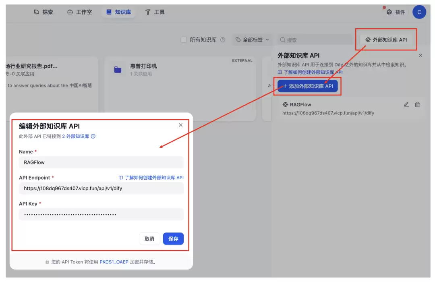
Task: Expand the 全部标签 dropdown
Action: pyautogui.click(x=253, y=40)
